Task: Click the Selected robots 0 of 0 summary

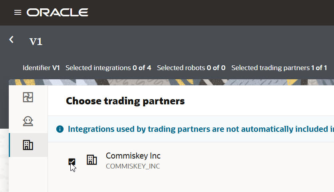Action: click(191, 68)
